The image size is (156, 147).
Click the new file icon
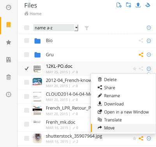coord(119,5)
